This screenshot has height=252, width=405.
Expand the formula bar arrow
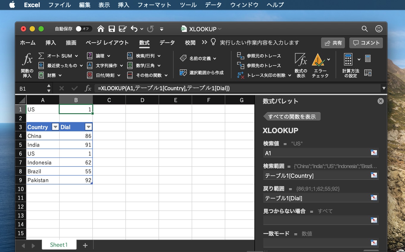384,88
